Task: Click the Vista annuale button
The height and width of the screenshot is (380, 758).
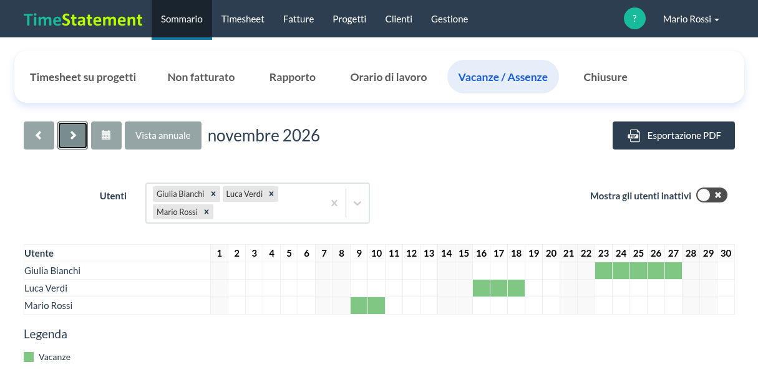Action: point(163,135)
